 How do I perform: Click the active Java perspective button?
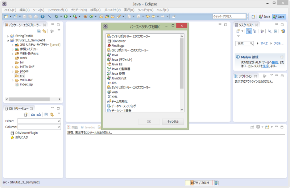click(x=279, y=17)
